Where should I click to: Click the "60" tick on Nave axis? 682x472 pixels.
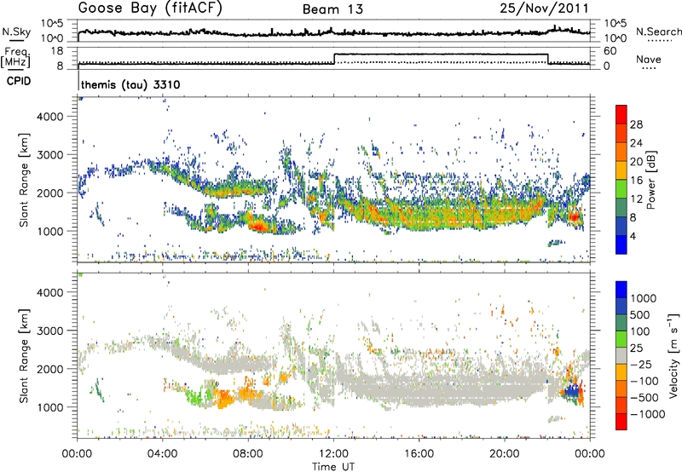tap(610, 51)
